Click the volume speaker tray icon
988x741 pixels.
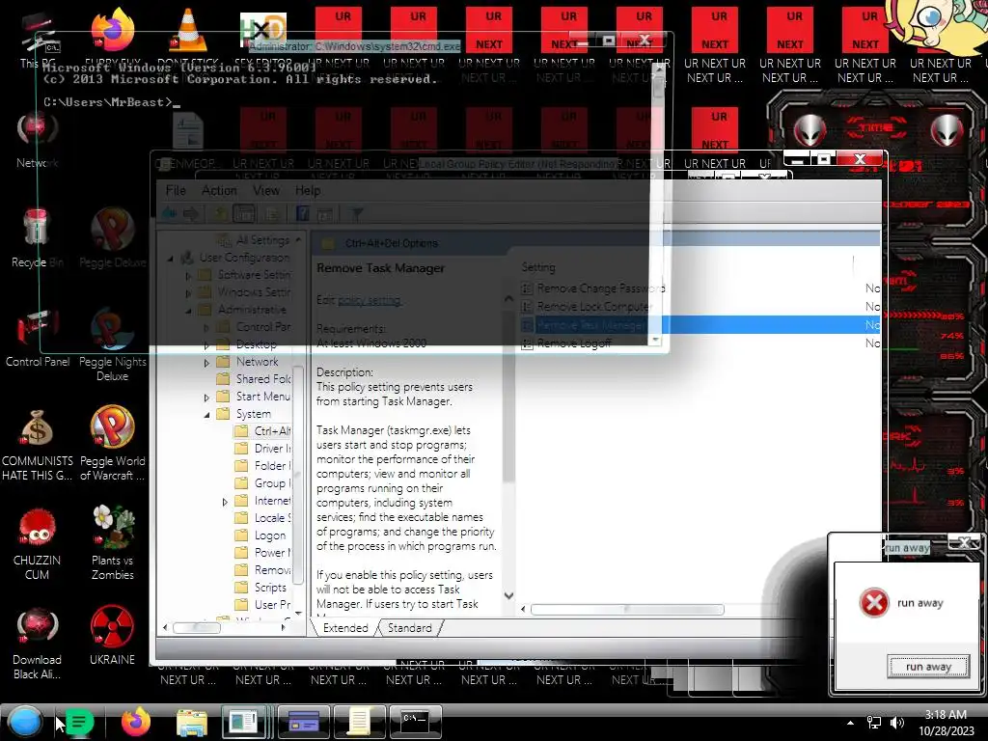896,723
